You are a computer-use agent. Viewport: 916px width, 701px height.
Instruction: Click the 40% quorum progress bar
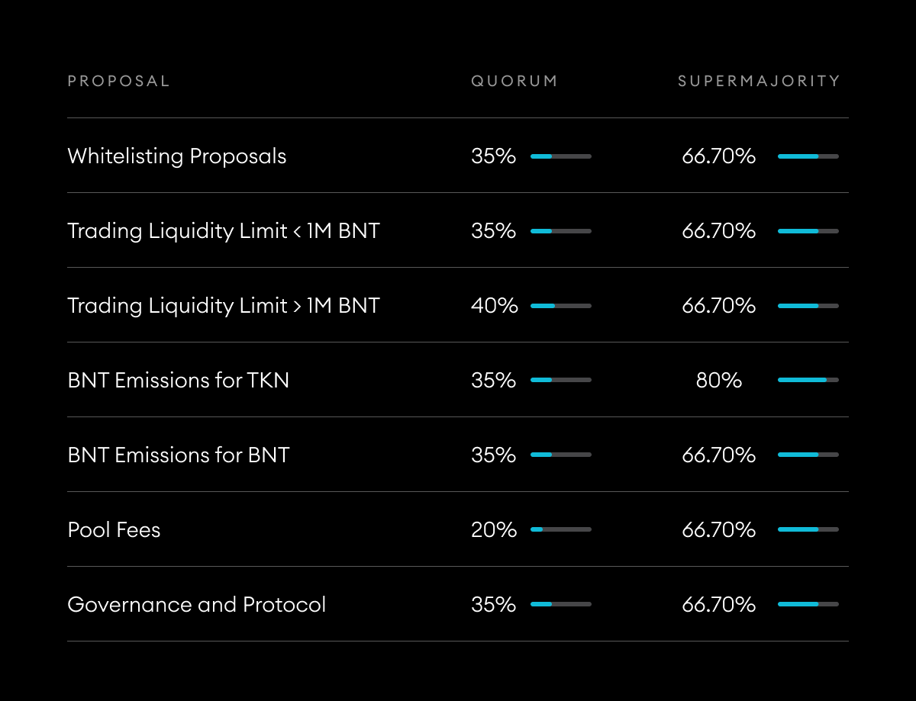pos(561,306)
